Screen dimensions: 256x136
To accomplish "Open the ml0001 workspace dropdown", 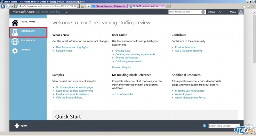I will (x=220, y=12).
